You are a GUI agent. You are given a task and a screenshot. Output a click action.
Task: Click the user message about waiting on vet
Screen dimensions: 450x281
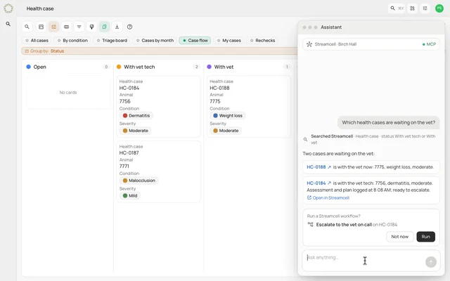(x=388, y=122)
